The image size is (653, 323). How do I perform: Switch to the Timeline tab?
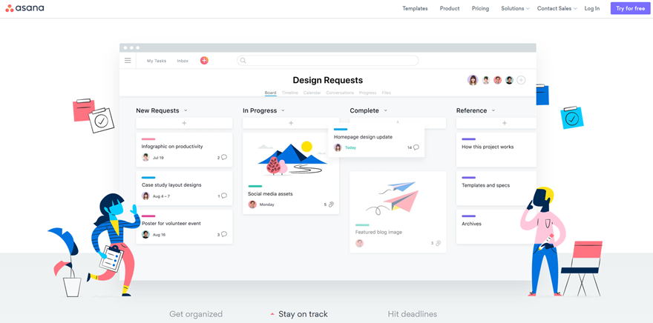[290, 93]
